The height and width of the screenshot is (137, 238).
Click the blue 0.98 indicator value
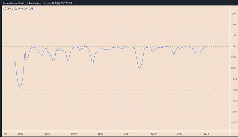click(x=31, y=9)
